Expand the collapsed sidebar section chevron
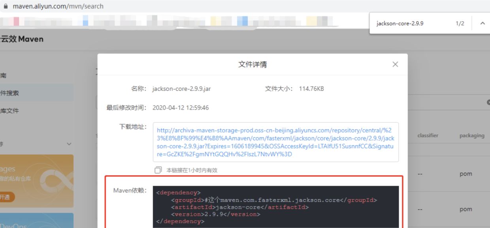The image size is (490, 228). [69, 144]
